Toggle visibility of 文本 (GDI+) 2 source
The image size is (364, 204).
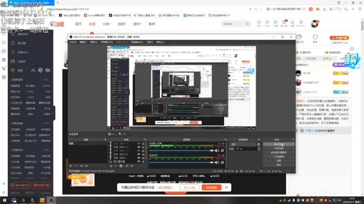[139, 154]
